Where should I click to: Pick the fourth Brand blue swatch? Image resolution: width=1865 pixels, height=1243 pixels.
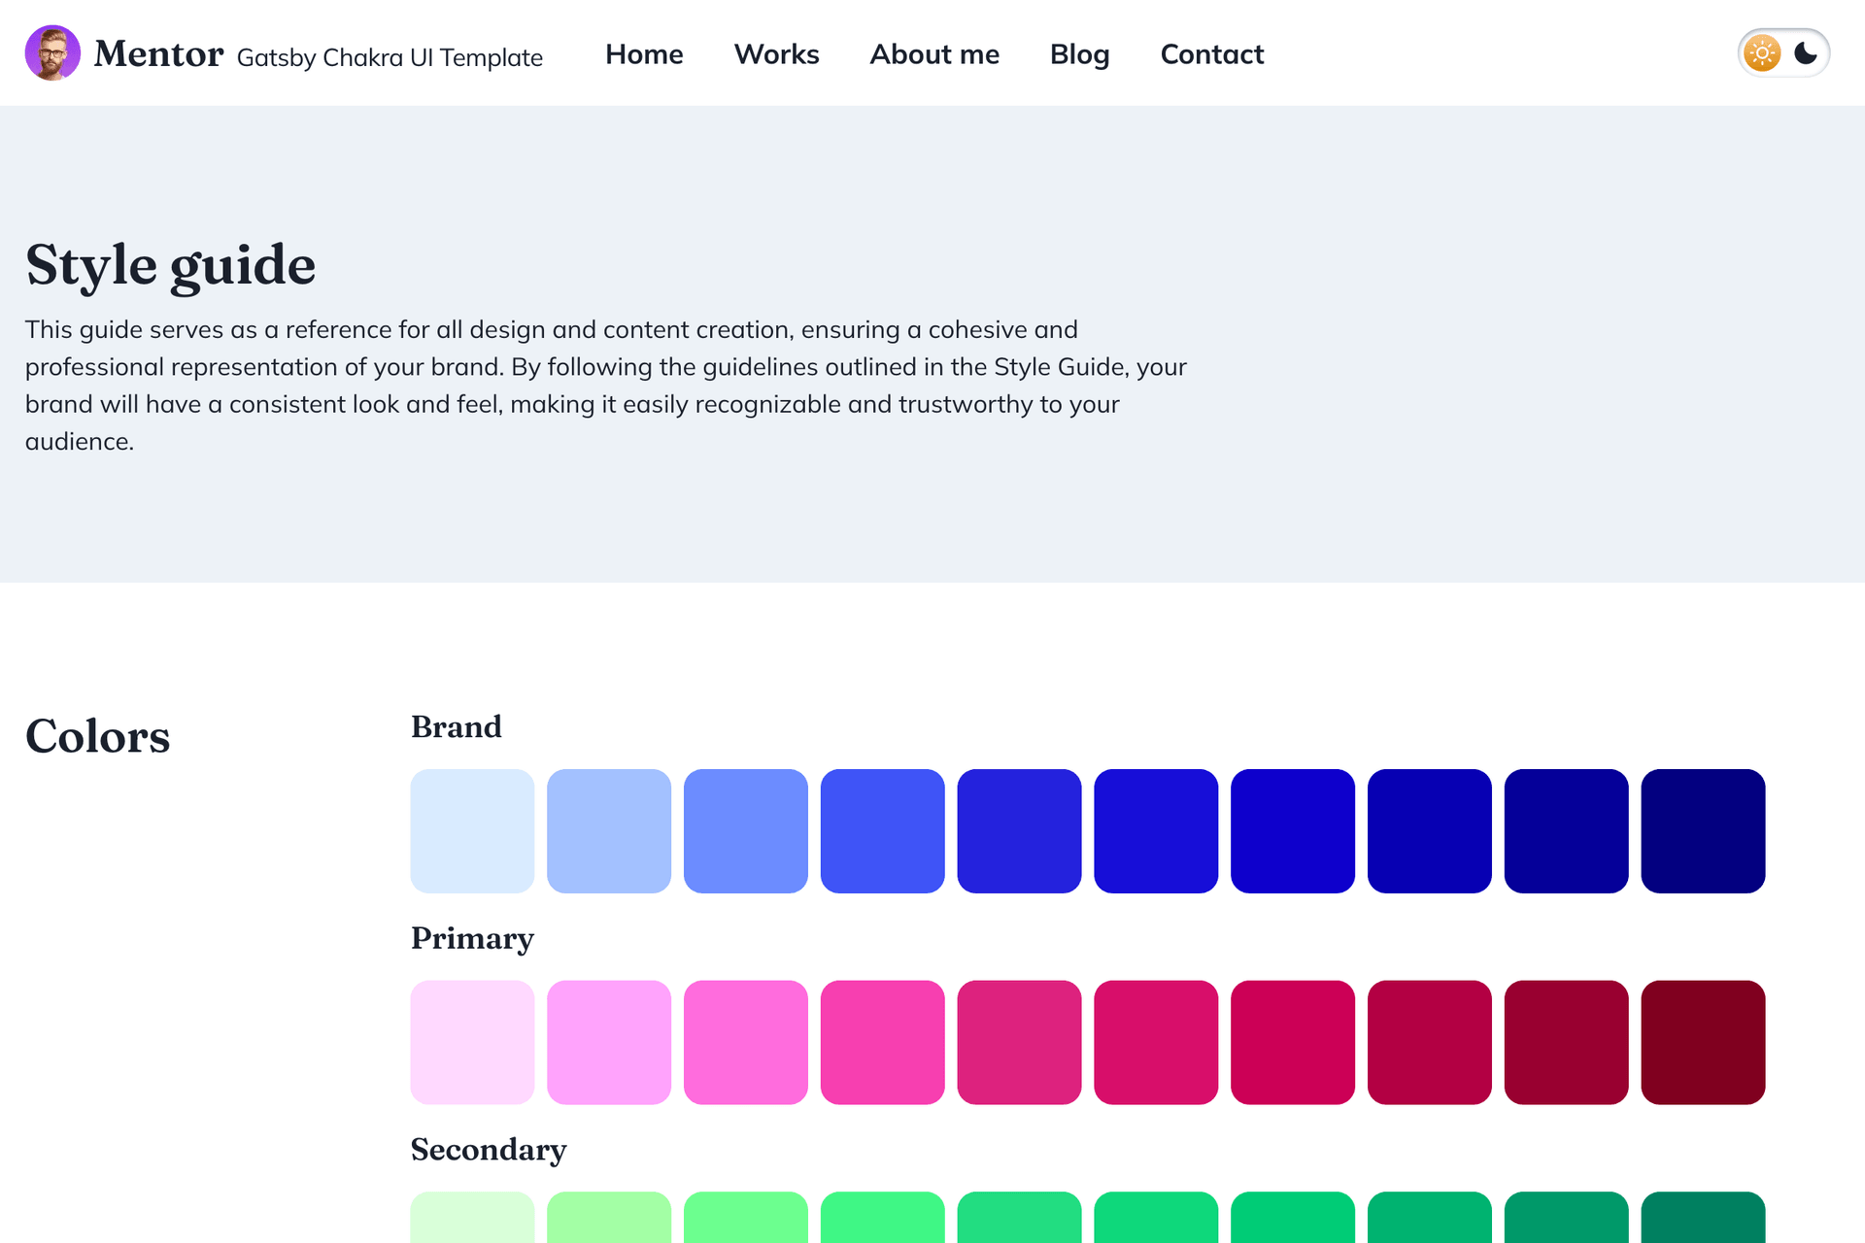pyautogui.click(x=882, y=831)
